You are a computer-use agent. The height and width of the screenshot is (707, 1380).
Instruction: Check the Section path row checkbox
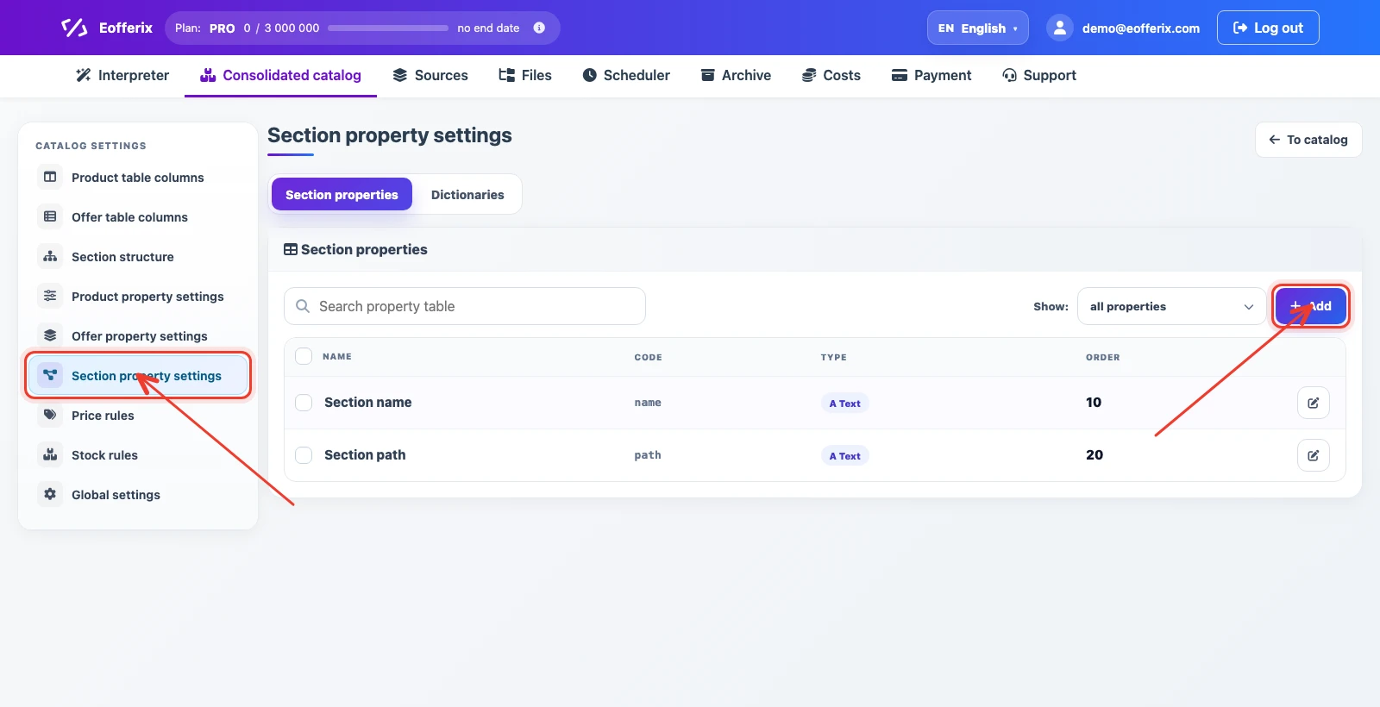[x=304, y=455]
